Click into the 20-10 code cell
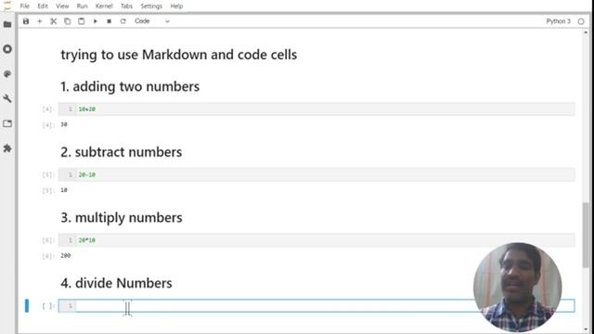The image size is (594, 334). tap(316, 174)
